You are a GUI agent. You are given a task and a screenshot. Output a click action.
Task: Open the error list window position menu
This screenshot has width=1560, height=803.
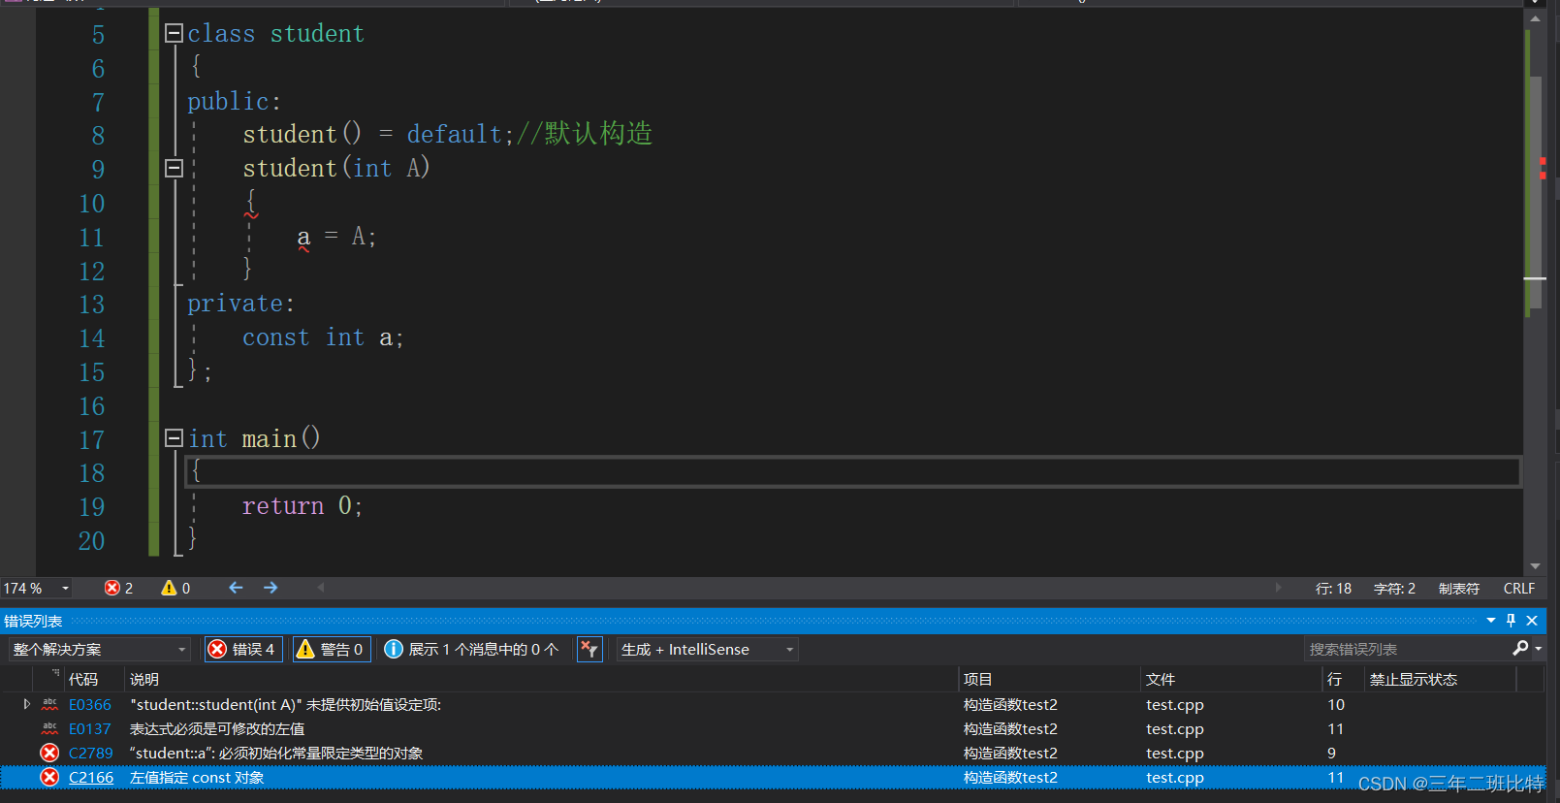point(1491,621)
